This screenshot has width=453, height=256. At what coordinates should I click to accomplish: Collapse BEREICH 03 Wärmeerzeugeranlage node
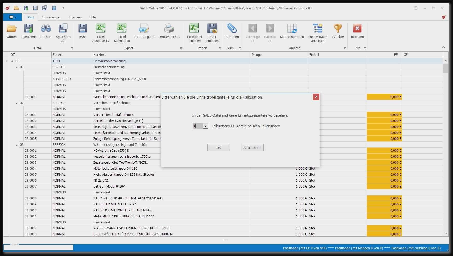tap(16, 144)
